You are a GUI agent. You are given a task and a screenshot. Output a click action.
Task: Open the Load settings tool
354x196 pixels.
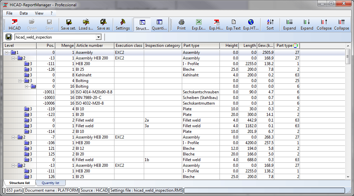point(86,25)
